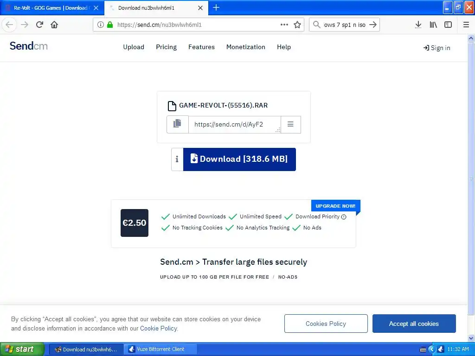Open the Library bookmarks icon
475x356 pixels.
pyautogui.click(x=433, y=25)
